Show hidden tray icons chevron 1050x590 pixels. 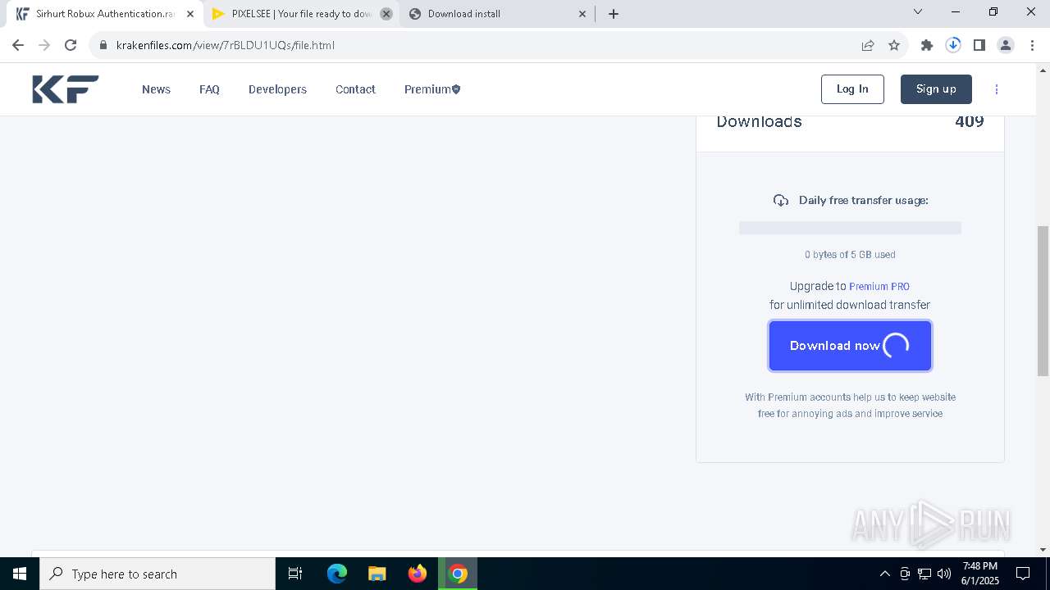884,574
